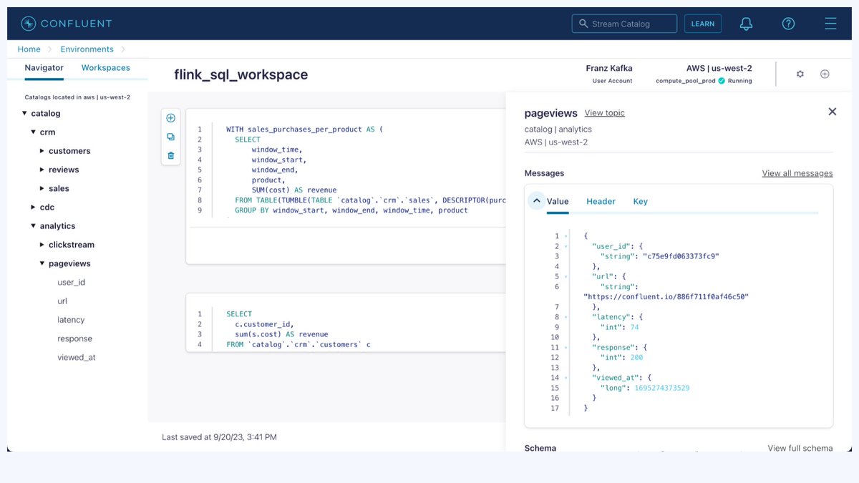Expand the reviews table node

(42, 170)
